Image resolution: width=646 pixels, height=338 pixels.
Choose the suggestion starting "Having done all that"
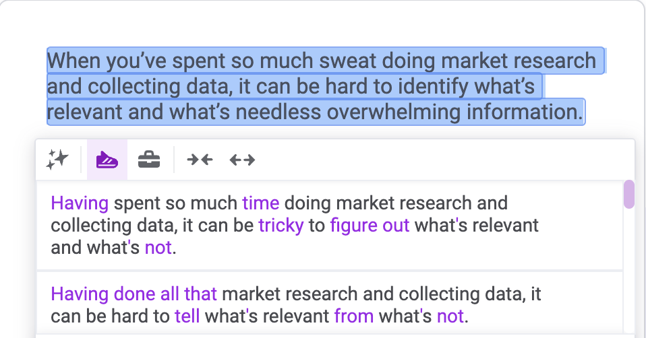tap(330, 305)
